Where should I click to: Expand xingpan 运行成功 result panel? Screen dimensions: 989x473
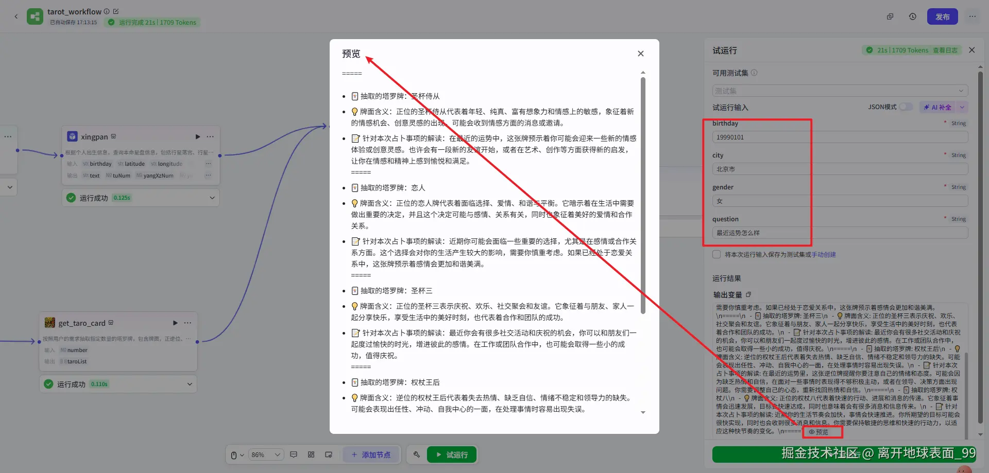tap(212, 198)
